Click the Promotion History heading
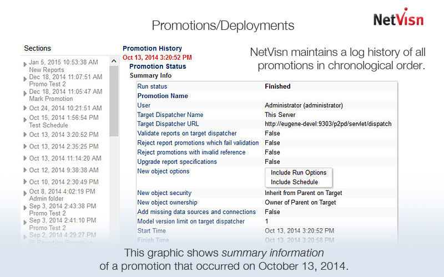 point(152,49)
